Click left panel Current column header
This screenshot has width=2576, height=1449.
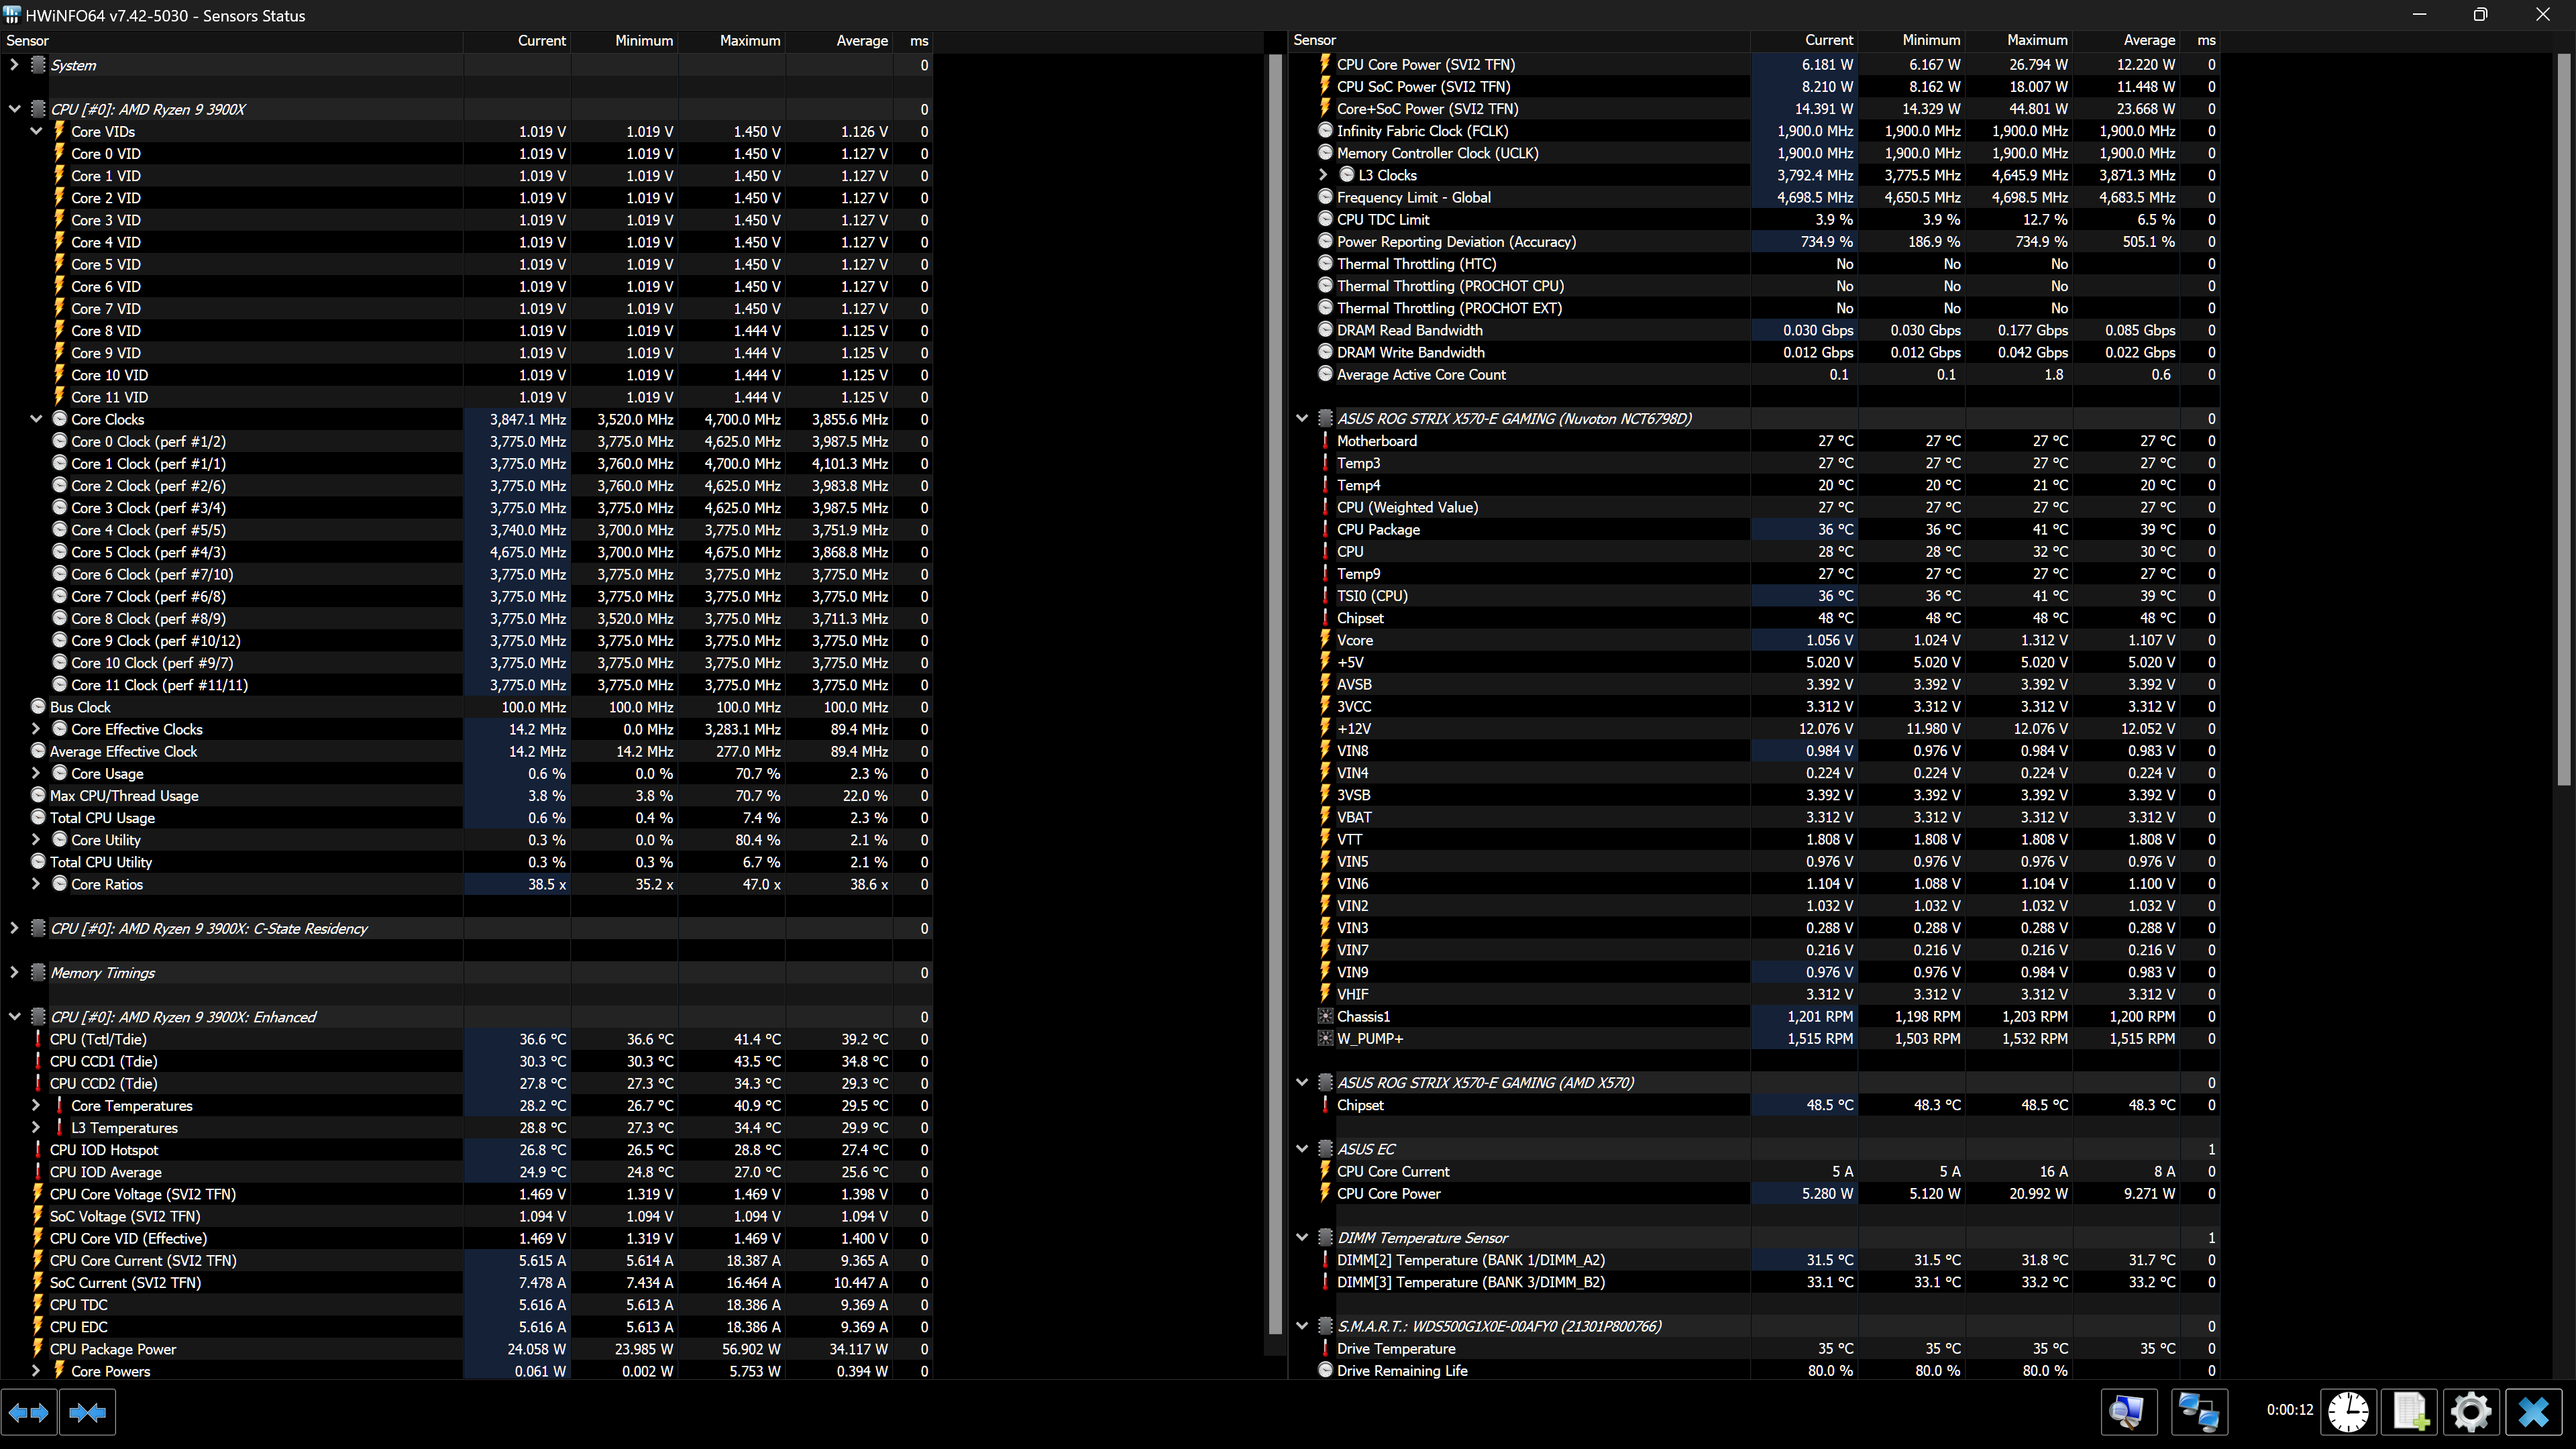(x=517, y=41)
